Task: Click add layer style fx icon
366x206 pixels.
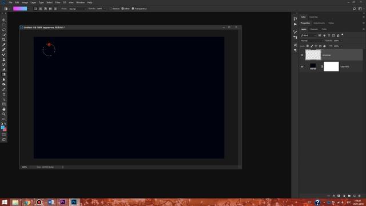Action: [x=334, y=196]
